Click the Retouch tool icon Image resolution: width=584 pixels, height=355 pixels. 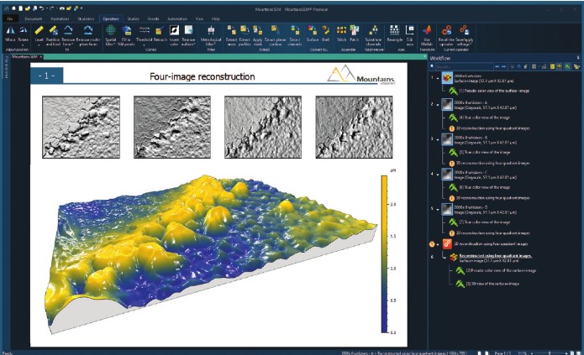coord(160,31)
